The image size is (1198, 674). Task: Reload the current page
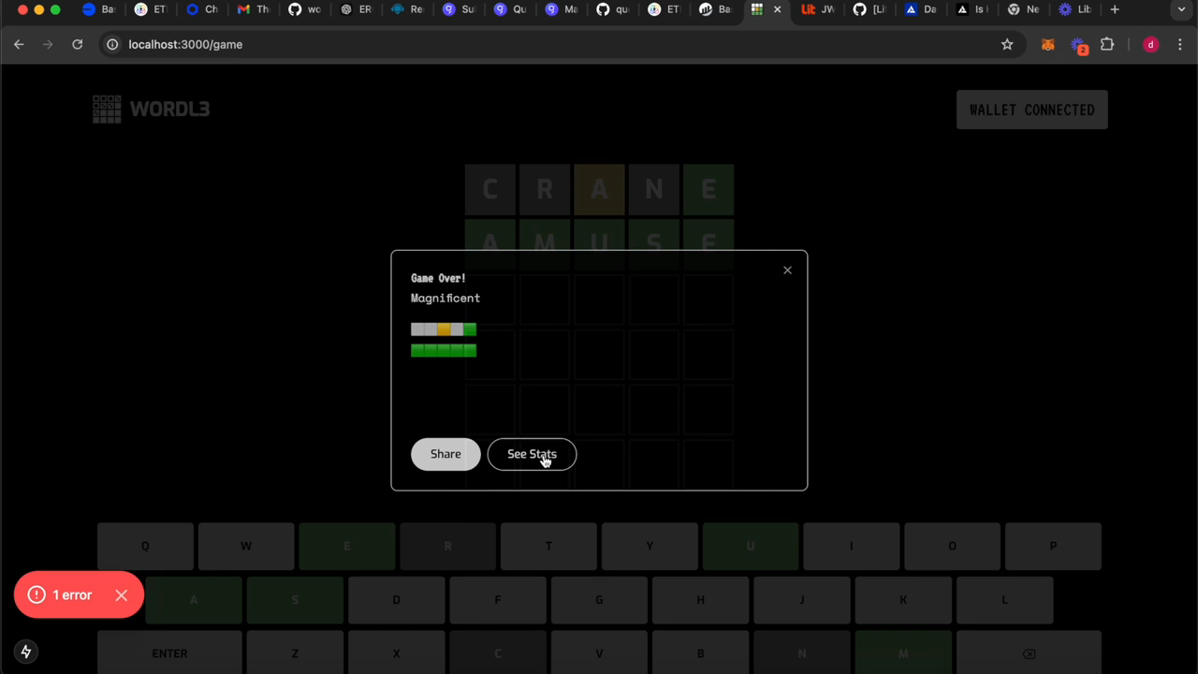78,44
